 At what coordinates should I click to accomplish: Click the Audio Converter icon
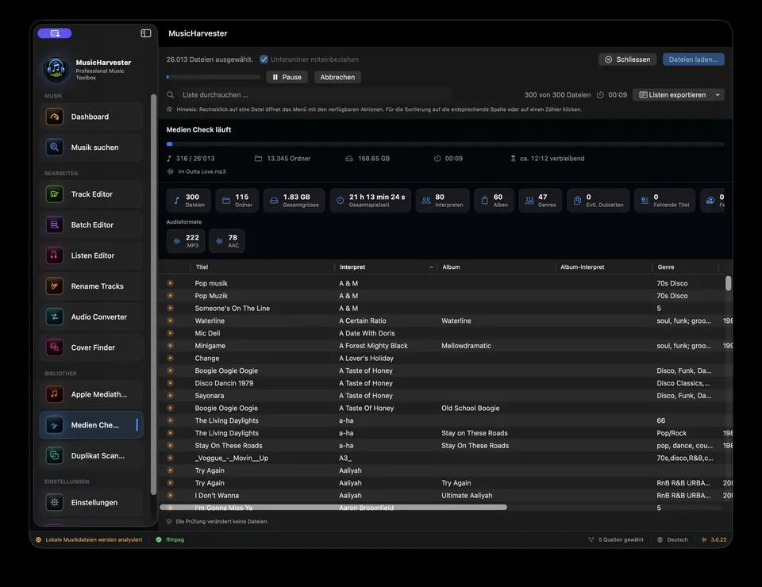point(55,317)
